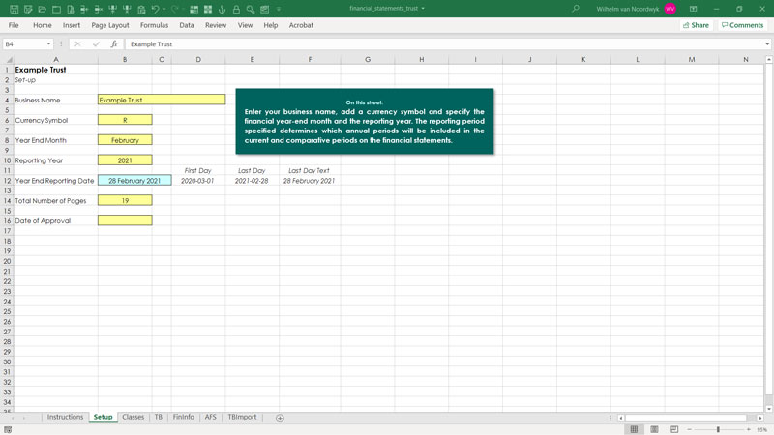Open the Acrobat ribbon tab
This screenshot has width=774, height=435.
click(x=301, y=25)
